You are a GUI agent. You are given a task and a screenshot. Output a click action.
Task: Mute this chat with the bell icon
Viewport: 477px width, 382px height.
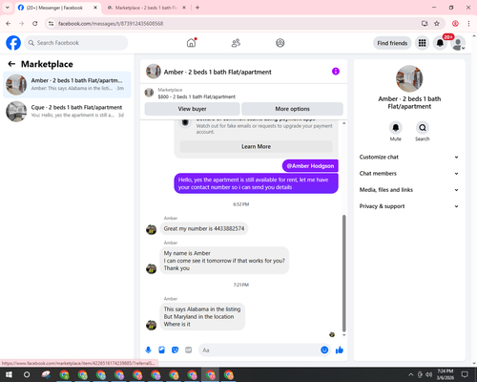396,128
